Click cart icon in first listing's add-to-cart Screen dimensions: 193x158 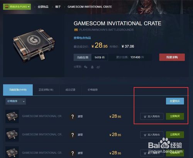tap(145, 116)
